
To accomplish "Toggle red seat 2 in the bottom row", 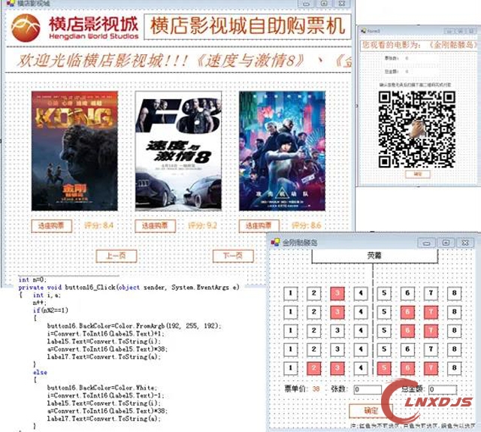I will coord(315,368).
